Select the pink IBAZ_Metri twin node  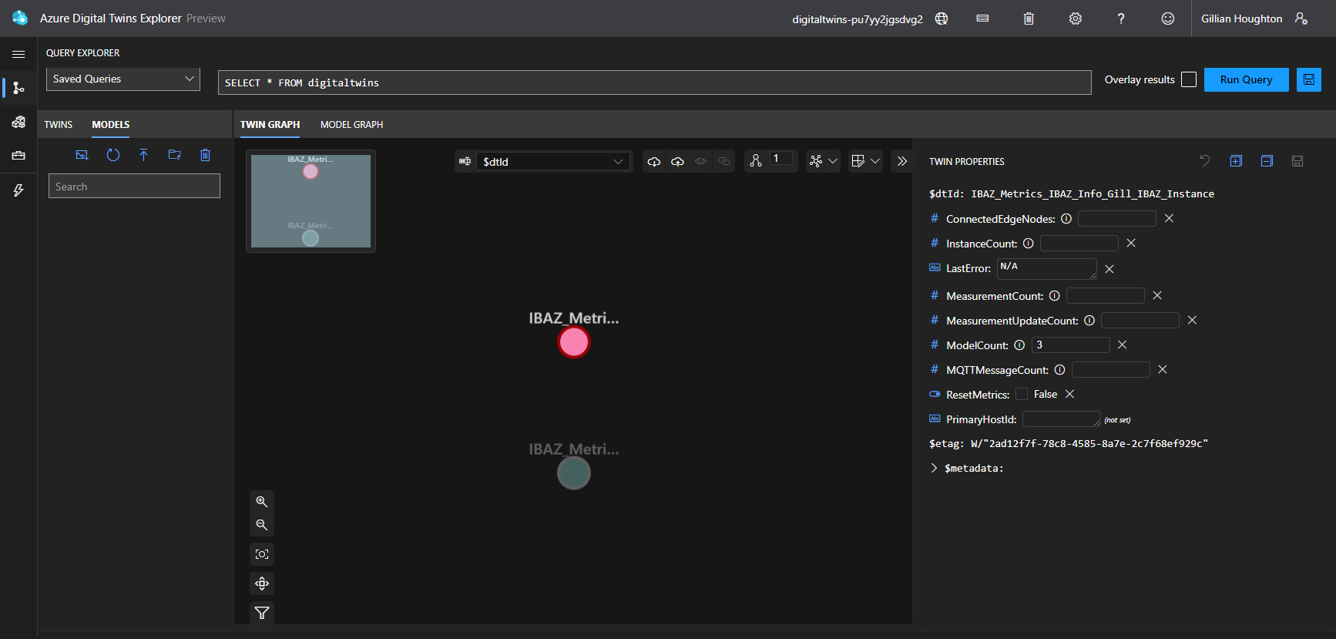pyautogui.click(x=574, y=342)
